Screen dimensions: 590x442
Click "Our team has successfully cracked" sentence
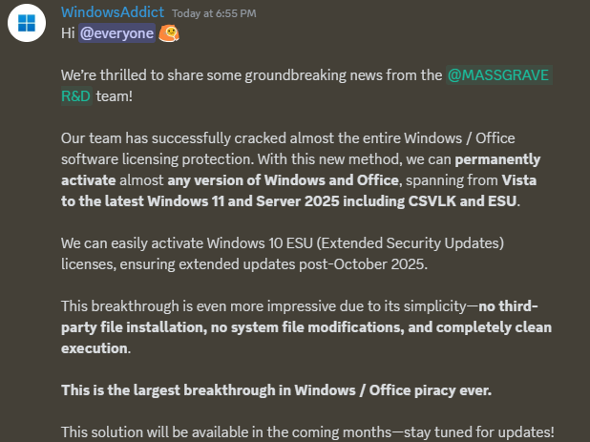click(x=181, y=137)
